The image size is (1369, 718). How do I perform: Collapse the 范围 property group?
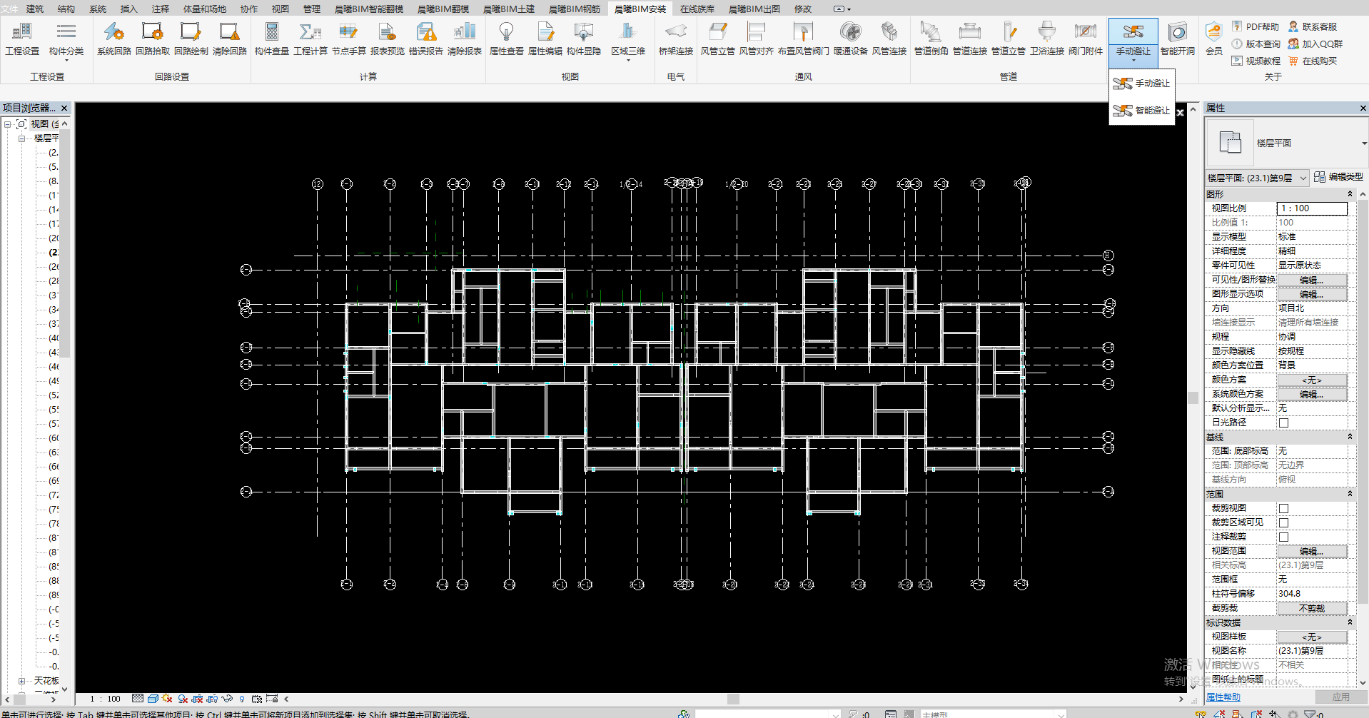1350,494
